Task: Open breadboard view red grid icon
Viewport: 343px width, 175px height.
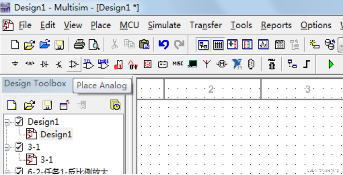Action: pyautogui.click(x=247, y=44)
